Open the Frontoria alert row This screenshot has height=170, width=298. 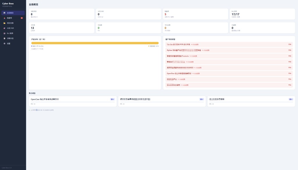(229, 56)
